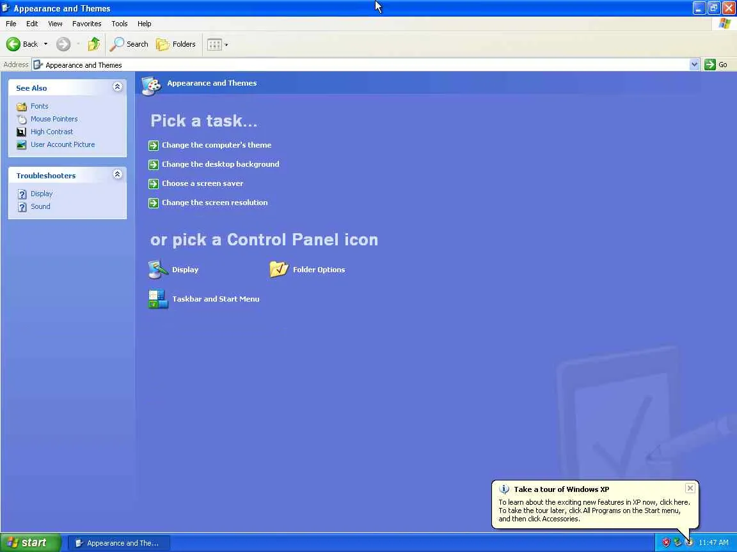Select Change the computer's theme

217,145
